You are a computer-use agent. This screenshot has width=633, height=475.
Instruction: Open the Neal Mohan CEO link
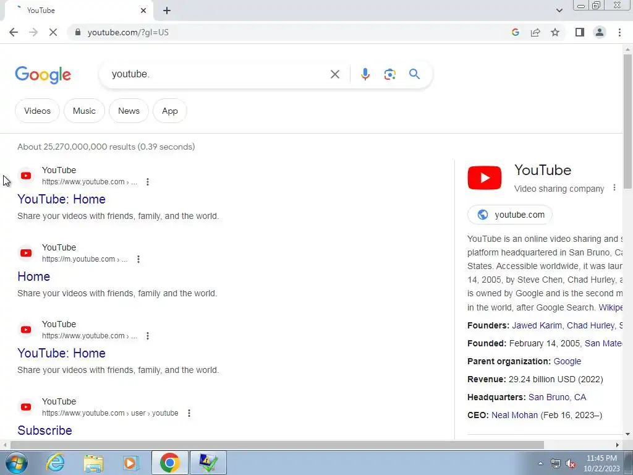pyautogui.click(x=514, y=415)
